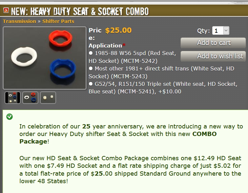248x193 pixels.
Task: Open the Shifter Parts breadcrumb link
Action: tap(58, 21)
